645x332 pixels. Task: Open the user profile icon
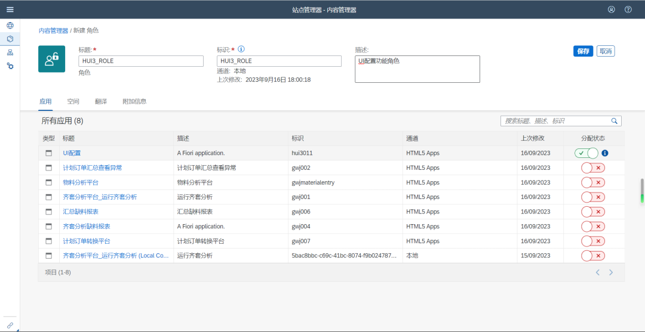point(612,10)
